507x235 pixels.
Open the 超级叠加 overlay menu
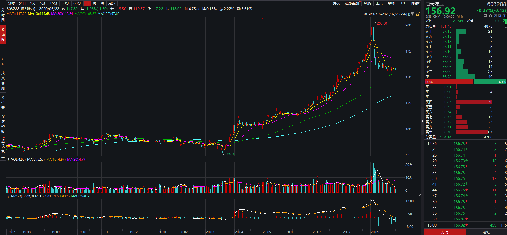pos(352,3)
